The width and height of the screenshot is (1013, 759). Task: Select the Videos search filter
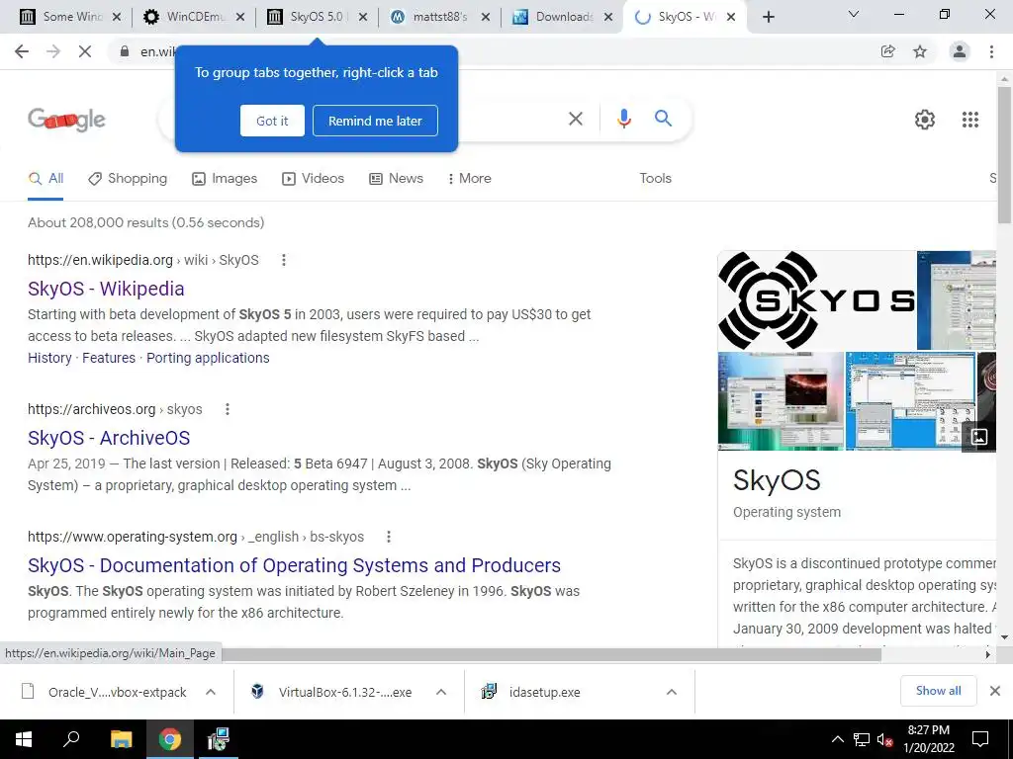pos(314,178)
